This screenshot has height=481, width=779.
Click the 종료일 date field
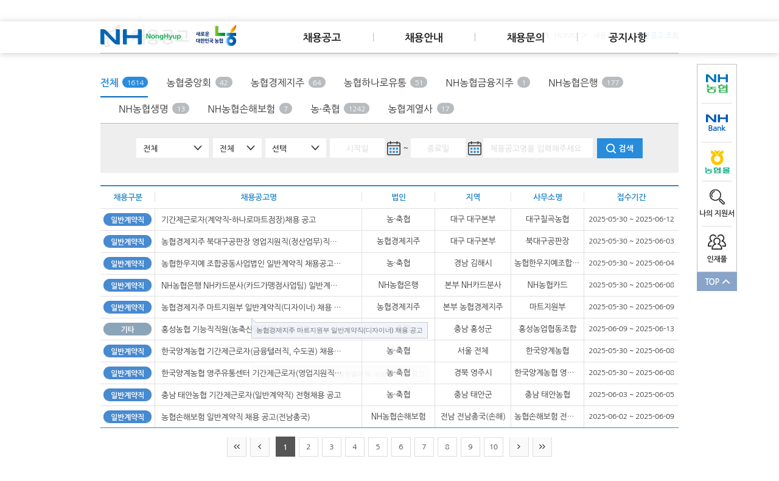coord(438,148)
